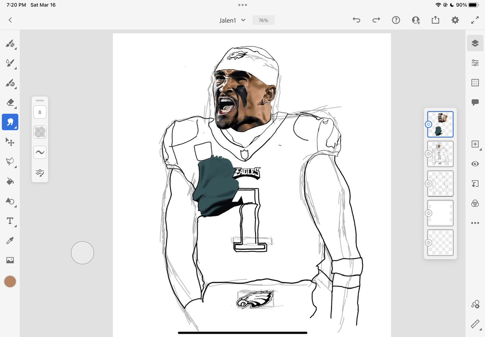The image size is (485, 337).
Task: Open the active color chip
Action: 10,282
